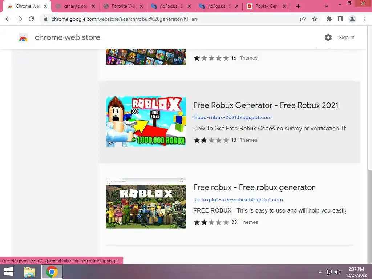Go forward to next page
Image resolution: width=372 pixels, height=279 pixels.
(x=20, y=19)
